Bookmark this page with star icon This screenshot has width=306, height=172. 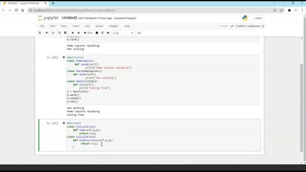pyautogui.click(x=281, y=11)
